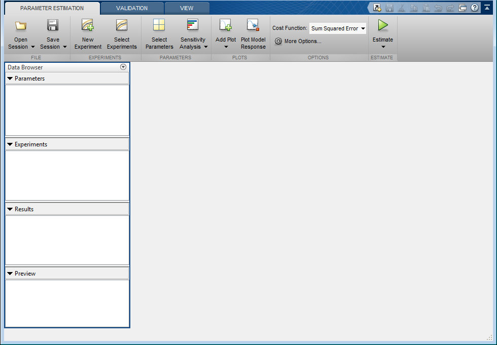This screenshot has height=345, width=497.
Task: Click the quick access Cut scissors icon
Action: tap(401, 8)
